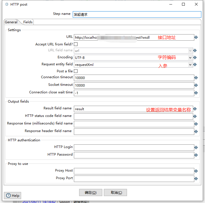Click variable icon beside HTTP Login
The width and height of the screenshot is (205, 203).
196,147
